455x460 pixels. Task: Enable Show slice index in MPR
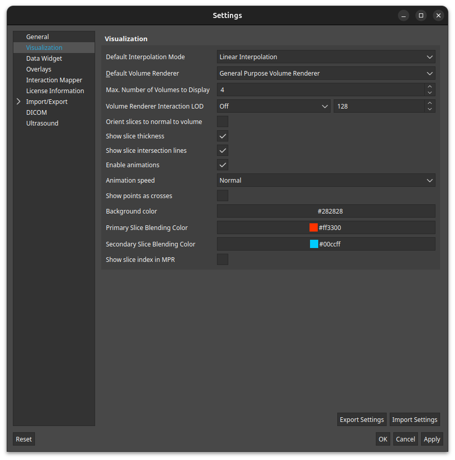(223, 259)
